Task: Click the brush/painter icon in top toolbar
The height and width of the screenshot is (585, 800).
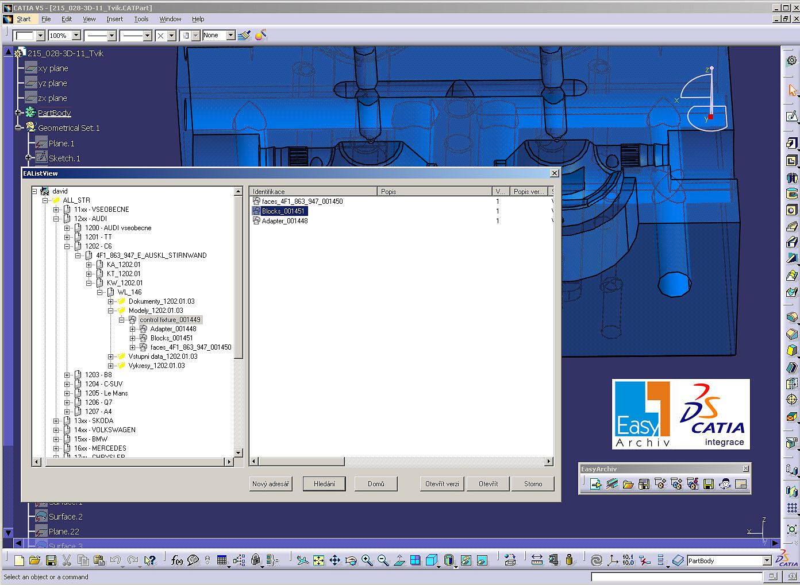Action: 244,35
